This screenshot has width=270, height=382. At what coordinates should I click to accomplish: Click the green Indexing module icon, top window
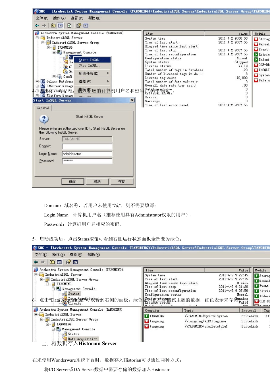[256, 59]
